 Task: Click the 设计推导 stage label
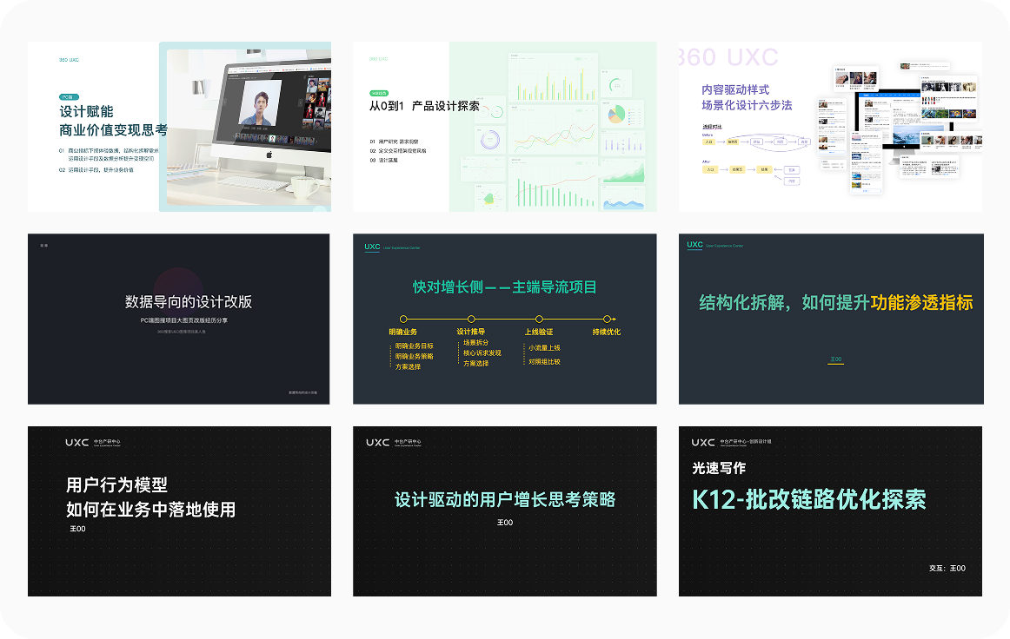point(471,332)
